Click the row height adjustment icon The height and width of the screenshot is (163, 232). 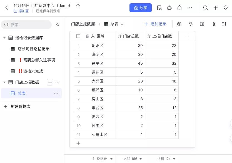(x=224, y=24)
